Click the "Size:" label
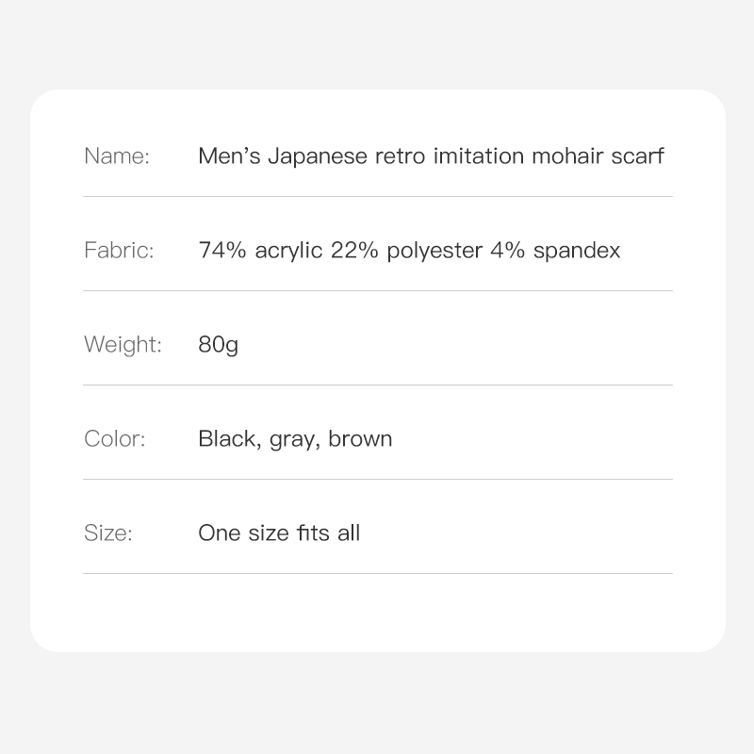The height and width of the screenshot is (754, 754). 108,533
